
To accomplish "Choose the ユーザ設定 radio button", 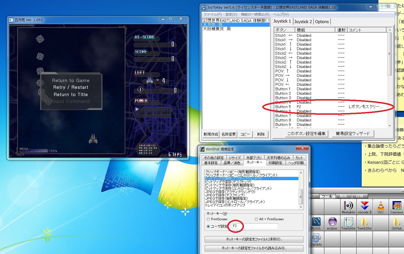I will (x=208, y=226).
